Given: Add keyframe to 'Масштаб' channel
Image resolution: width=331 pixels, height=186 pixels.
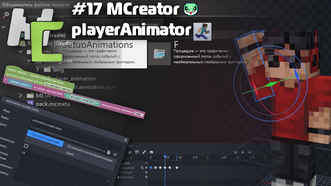Looking at the screenshot, I should [x=146, y=177].
